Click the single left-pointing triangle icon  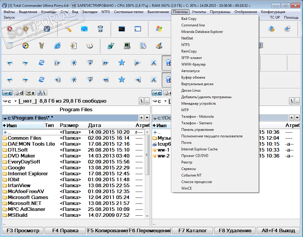tap(137, 79)
